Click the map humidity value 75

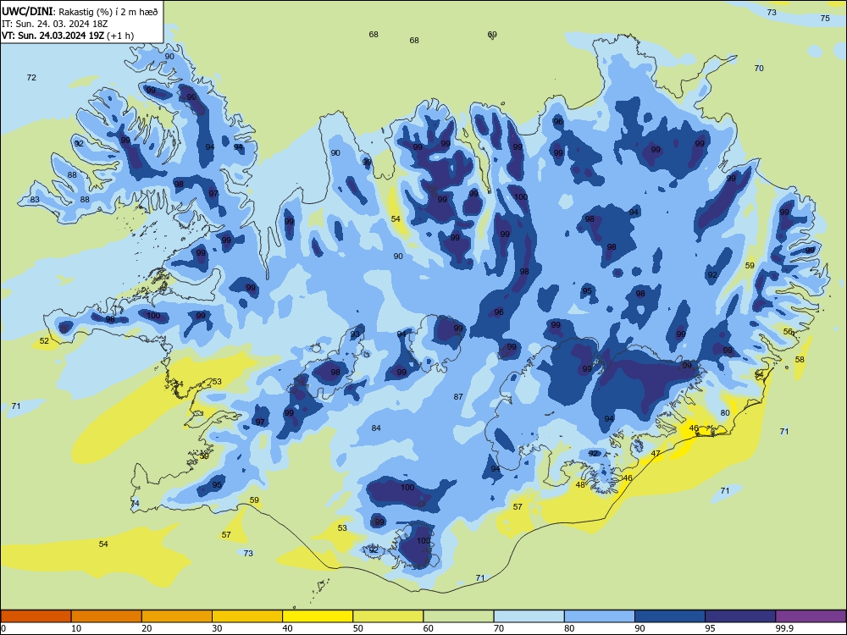pos(825,19)
